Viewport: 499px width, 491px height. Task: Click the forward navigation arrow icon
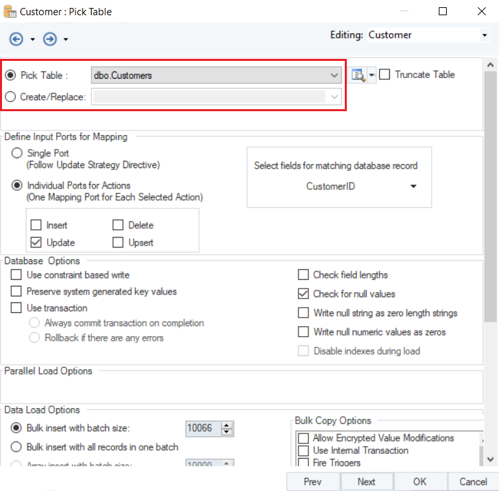pos(50,39)
